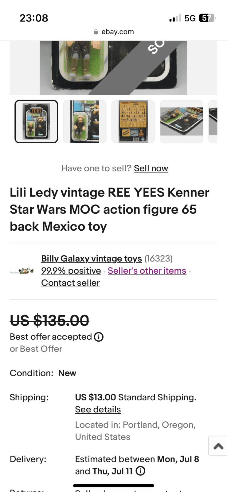Select the orange card back thumbnail
This screenshot has width=227, height=492.
133,121
